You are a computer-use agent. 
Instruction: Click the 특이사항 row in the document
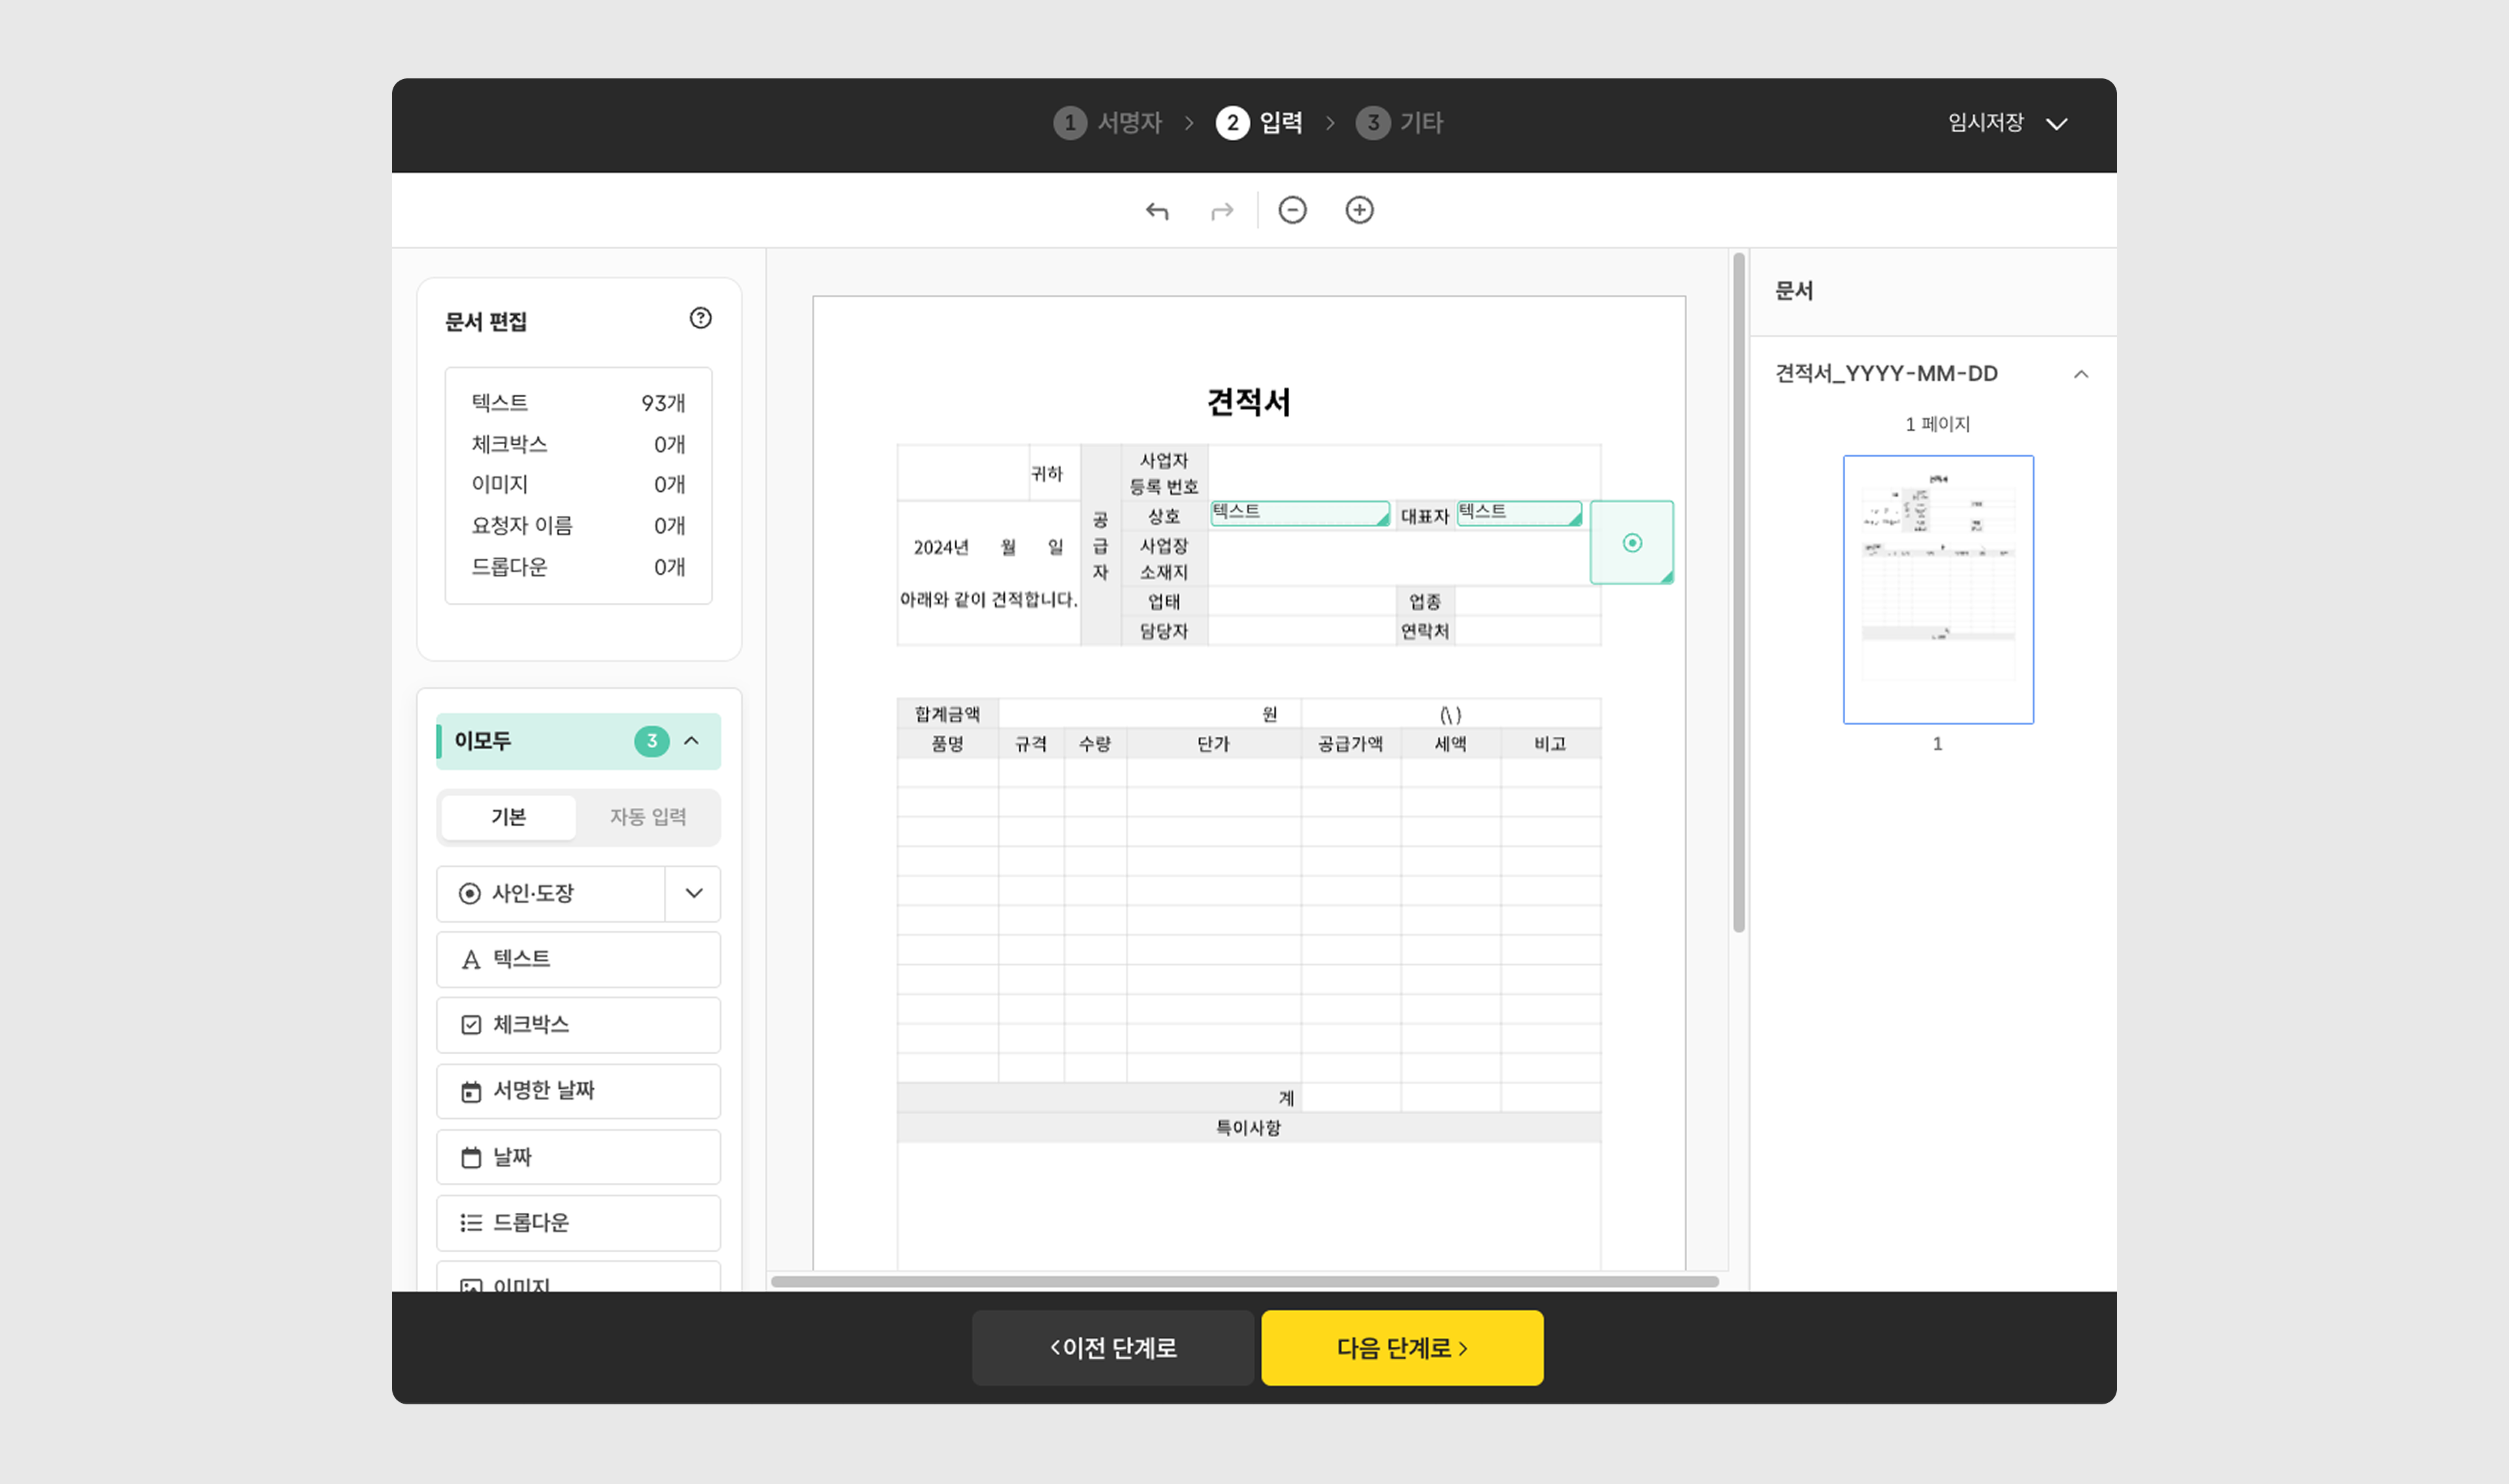(1248, 1128)
